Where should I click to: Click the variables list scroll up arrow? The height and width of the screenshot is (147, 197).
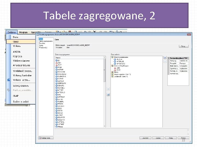click(105, 57)
